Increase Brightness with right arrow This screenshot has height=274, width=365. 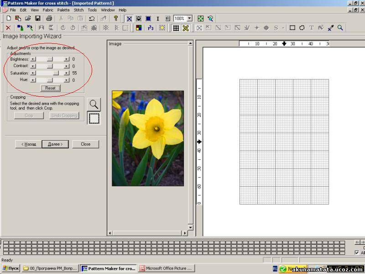tap(67, 59)
